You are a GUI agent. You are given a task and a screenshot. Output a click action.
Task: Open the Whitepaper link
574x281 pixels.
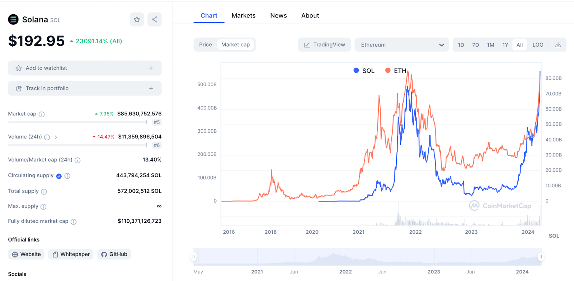click(71, 255)
